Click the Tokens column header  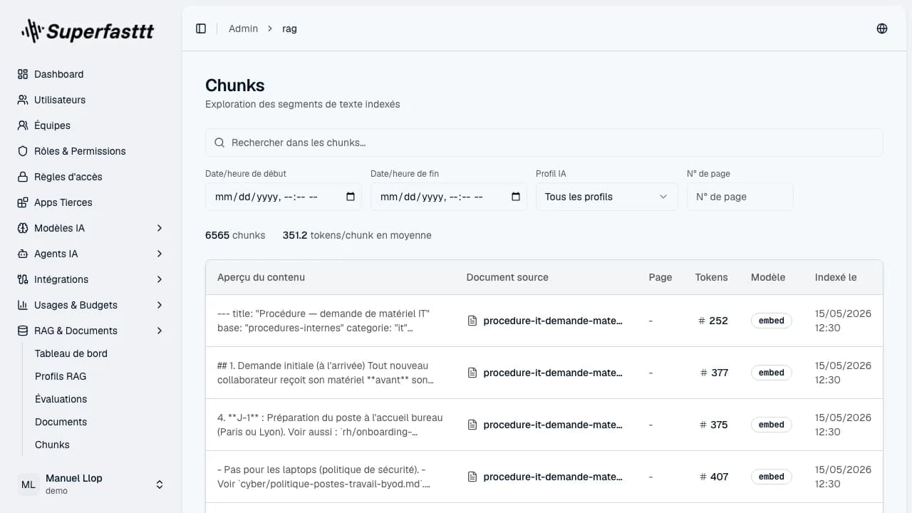tap(712, 277)
